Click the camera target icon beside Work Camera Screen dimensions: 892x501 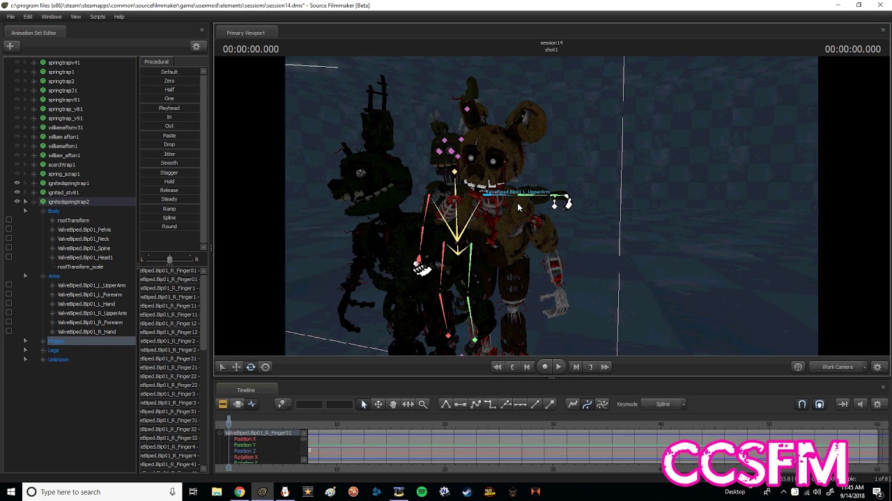798,367
